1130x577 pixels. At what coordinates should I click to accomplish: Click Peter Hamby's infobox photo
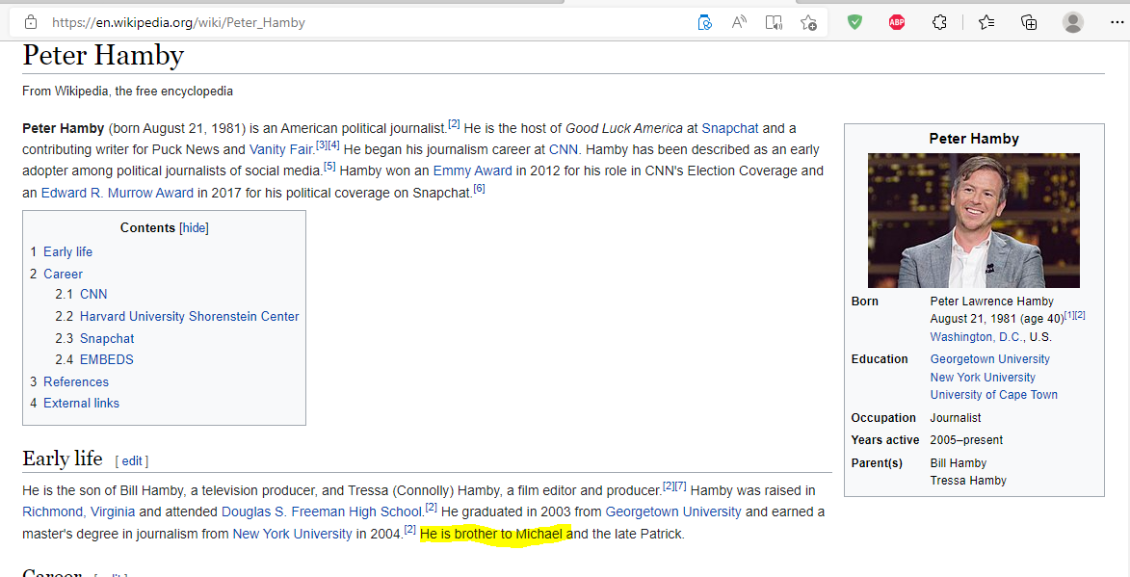973,221
